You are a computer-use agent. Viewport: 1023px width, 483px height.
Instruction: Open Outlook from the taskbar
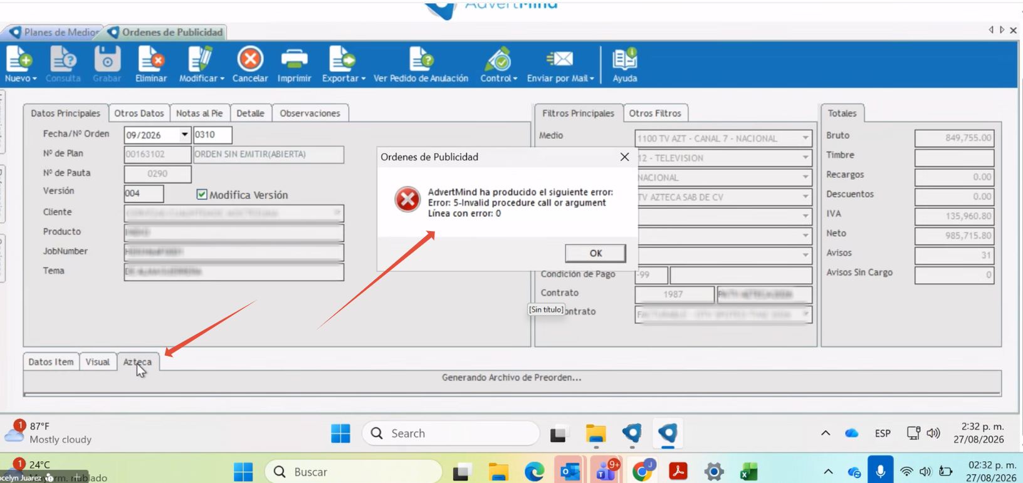[x=570, y=471]
